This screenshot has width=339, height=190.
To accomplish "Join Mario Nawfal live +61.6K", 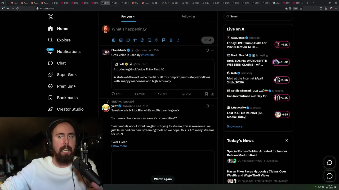I will pos(281,62).
